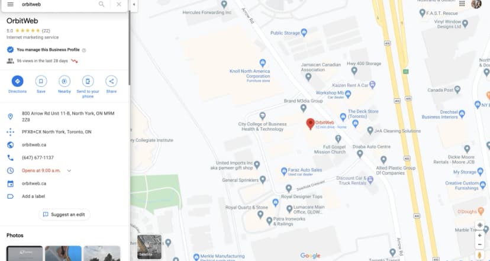Image resolution: width=490 pixels, height=261 pixels.
Task: Zoom out on the map with minus button
Action: [480, 244]
